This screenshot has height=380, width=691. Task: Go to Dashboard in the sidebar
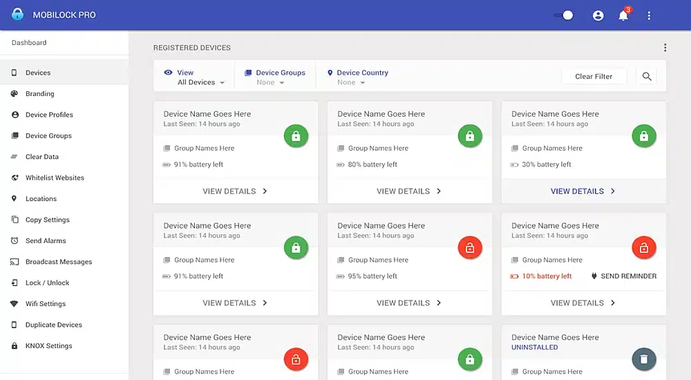coord(29,43)
